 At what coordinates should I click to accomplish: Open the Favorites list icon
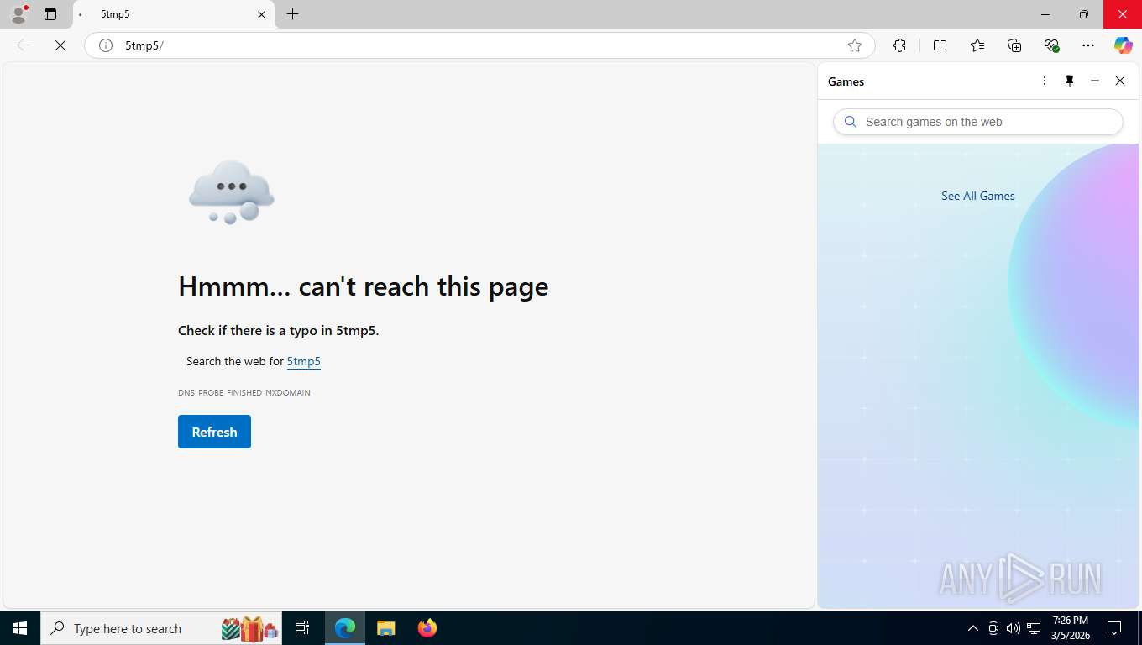[x=977, y=45]
